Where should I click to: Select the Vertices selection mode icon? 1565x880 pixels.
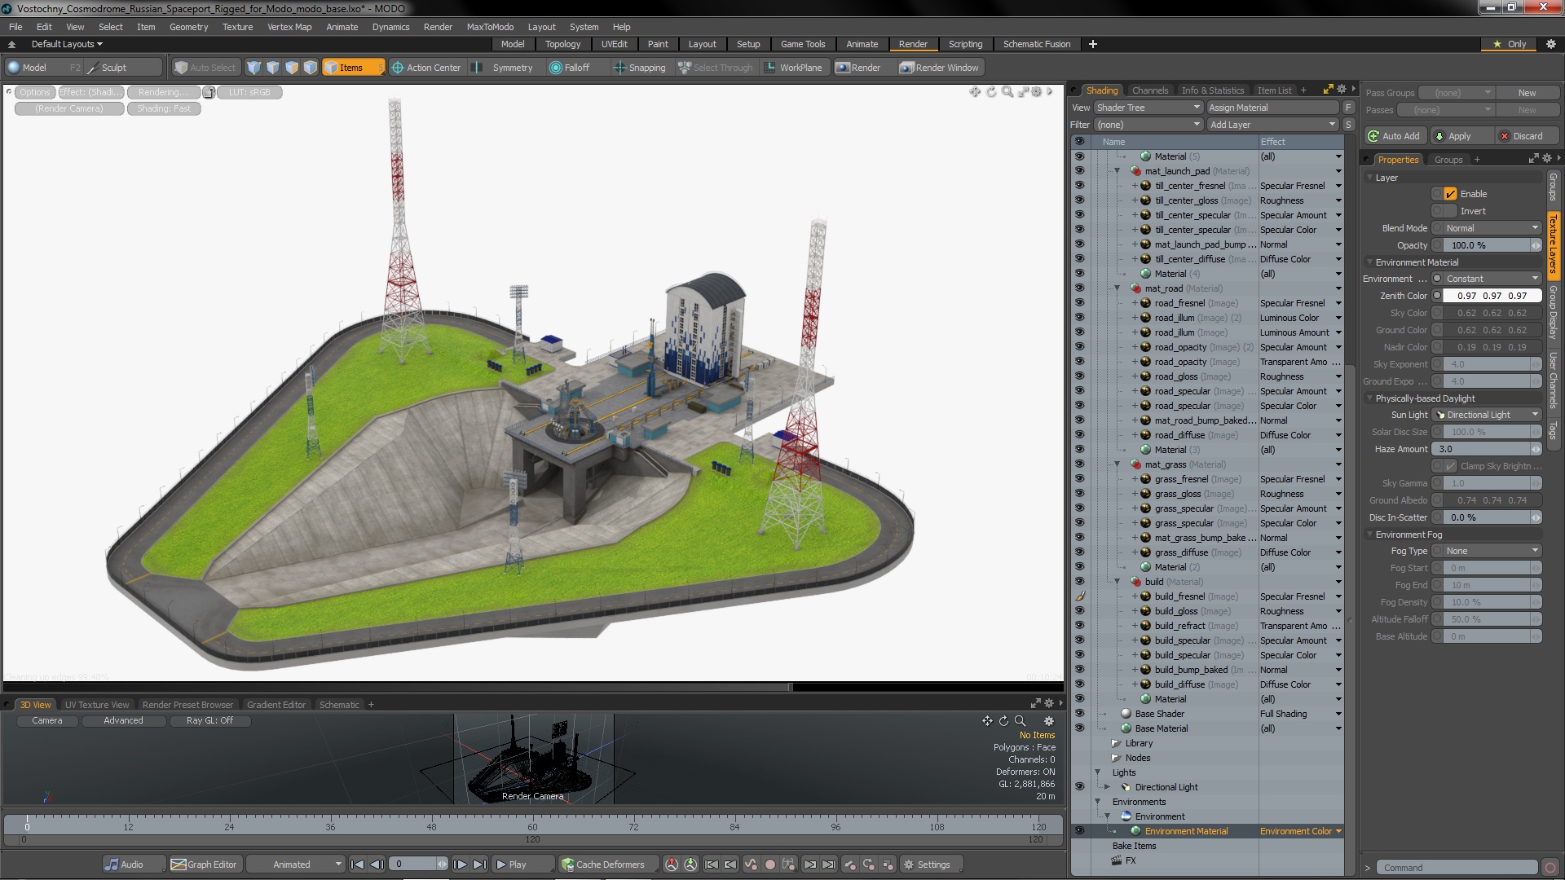pyautogui.click(x=254, y=68)
